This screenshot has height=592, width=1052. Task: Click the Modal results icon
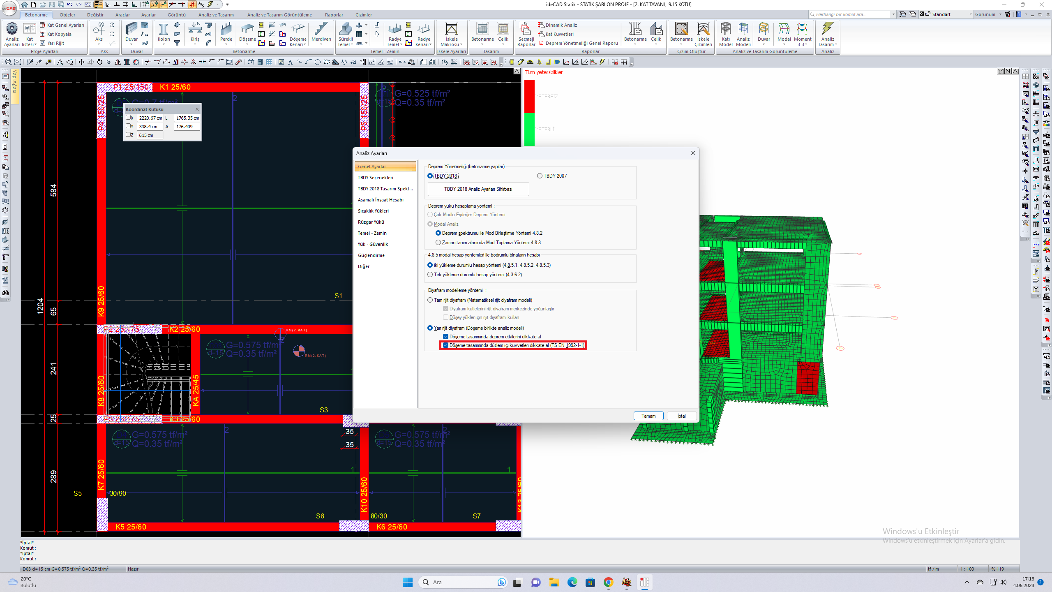[x=784, y=29]
